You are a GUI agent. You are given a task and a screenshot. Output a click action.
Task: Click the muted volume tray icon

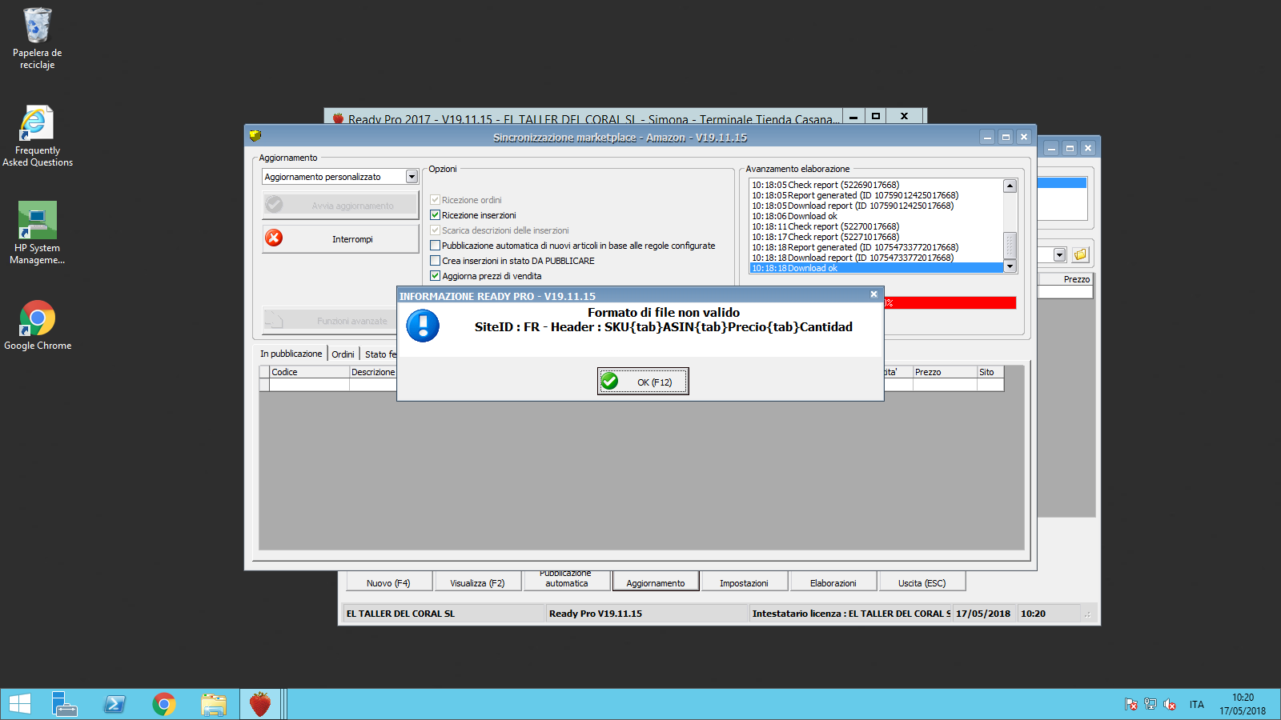point(1170,704)
